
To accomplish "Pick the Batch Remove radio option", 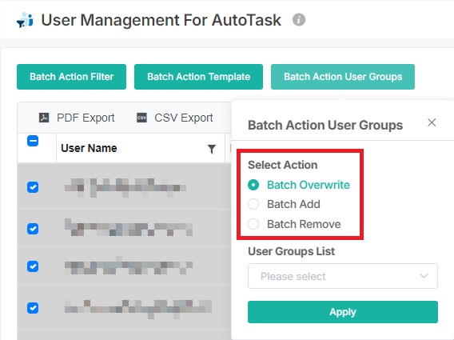I will point(253,224).
